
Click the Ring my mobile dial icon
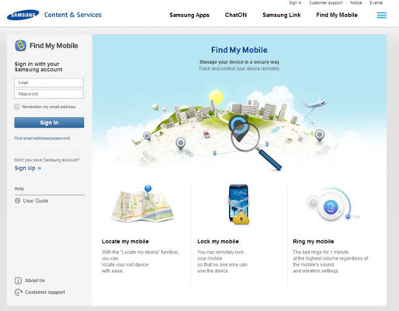[331, 208]
